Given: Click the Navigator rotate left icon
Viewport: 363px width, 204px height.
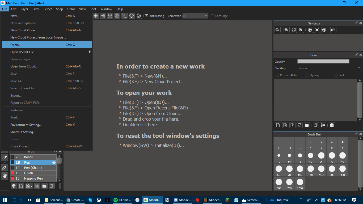Looking at the screenshot, I should click(310, 30).
